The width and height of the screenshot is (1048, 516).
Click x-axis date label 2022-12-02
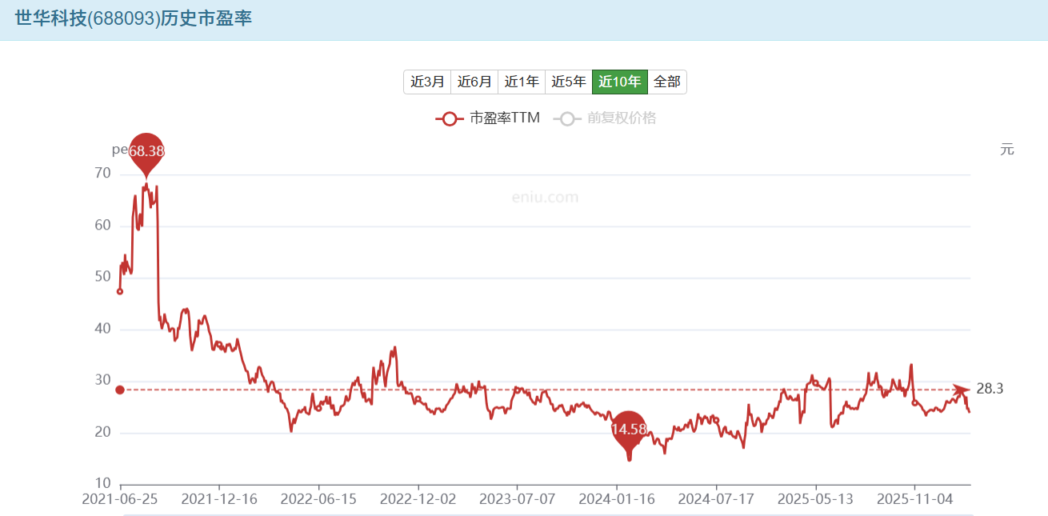418,498
